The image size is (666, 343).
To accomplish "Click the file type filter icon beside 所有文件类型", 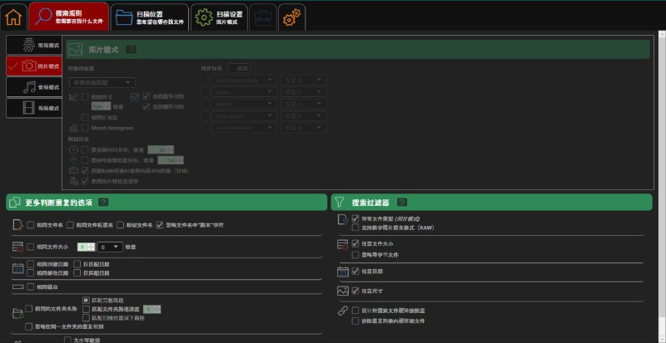I will pos(343,219).
